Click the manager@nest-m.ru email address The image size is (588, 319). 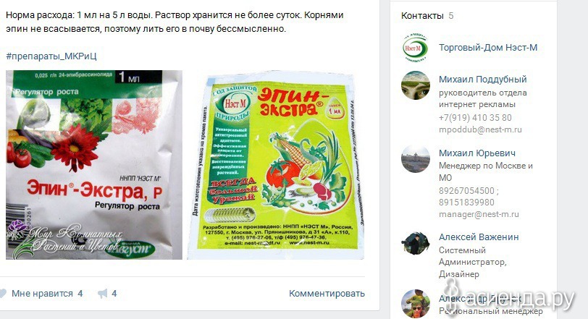click(x=479, y=215)
